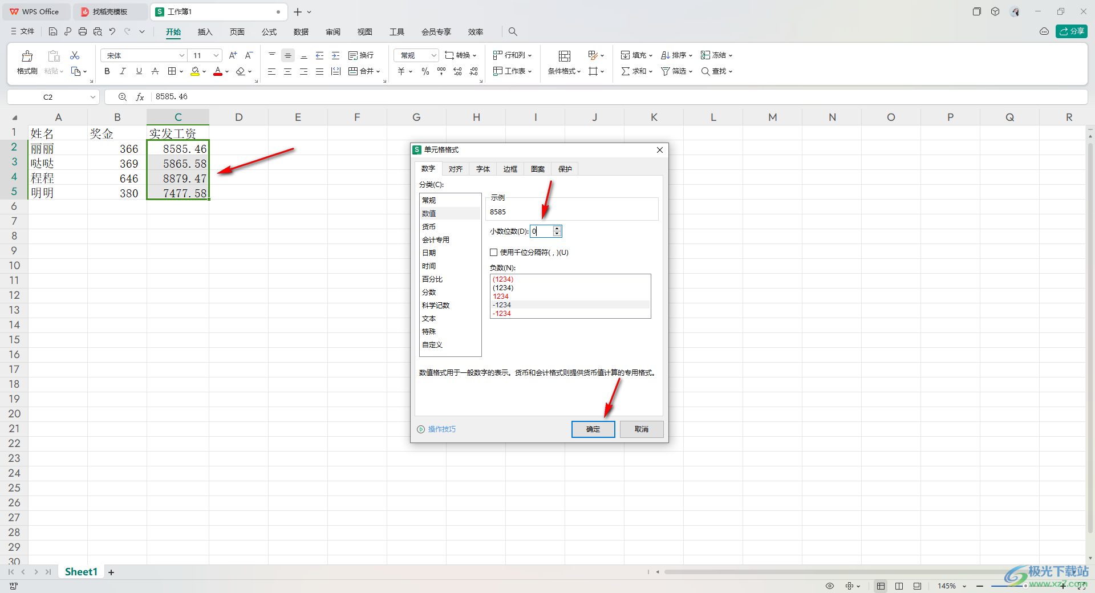Expand the Merge cells dropdown

tap(378, 71)
